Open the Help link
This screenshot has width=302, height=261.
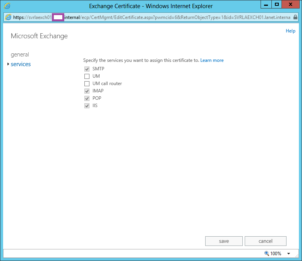click(x=290, y=31)
